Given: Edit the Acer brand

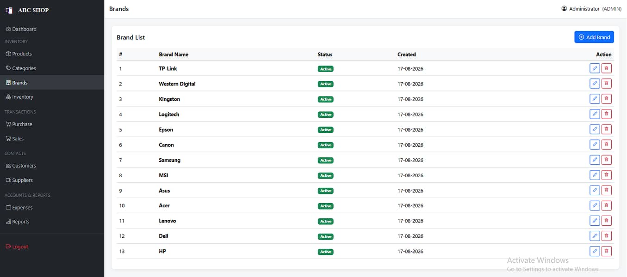Looking at the screenshot, I should coord(595,205).
